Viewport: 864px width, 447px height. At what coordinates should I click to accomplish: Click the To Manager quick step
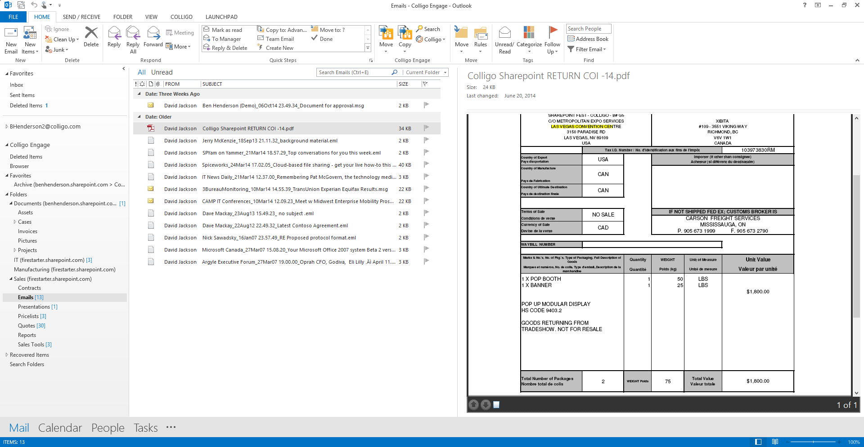222,39
